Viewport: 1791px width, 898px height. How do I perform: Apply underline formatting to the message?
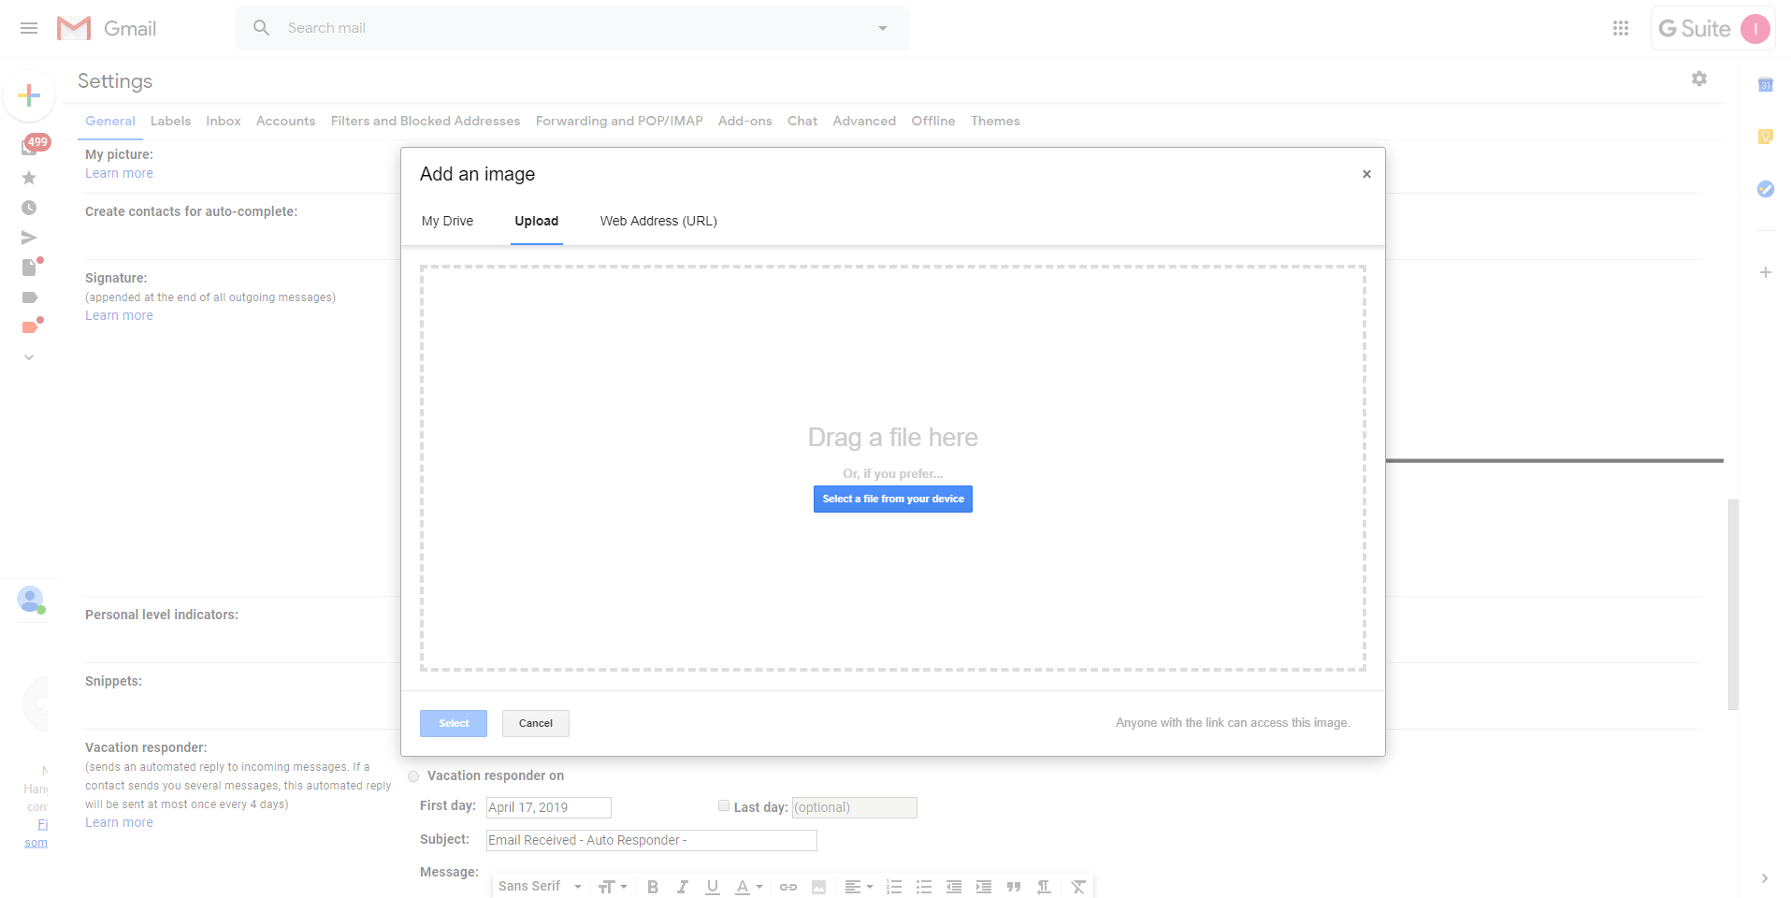(x=713, y=887)
